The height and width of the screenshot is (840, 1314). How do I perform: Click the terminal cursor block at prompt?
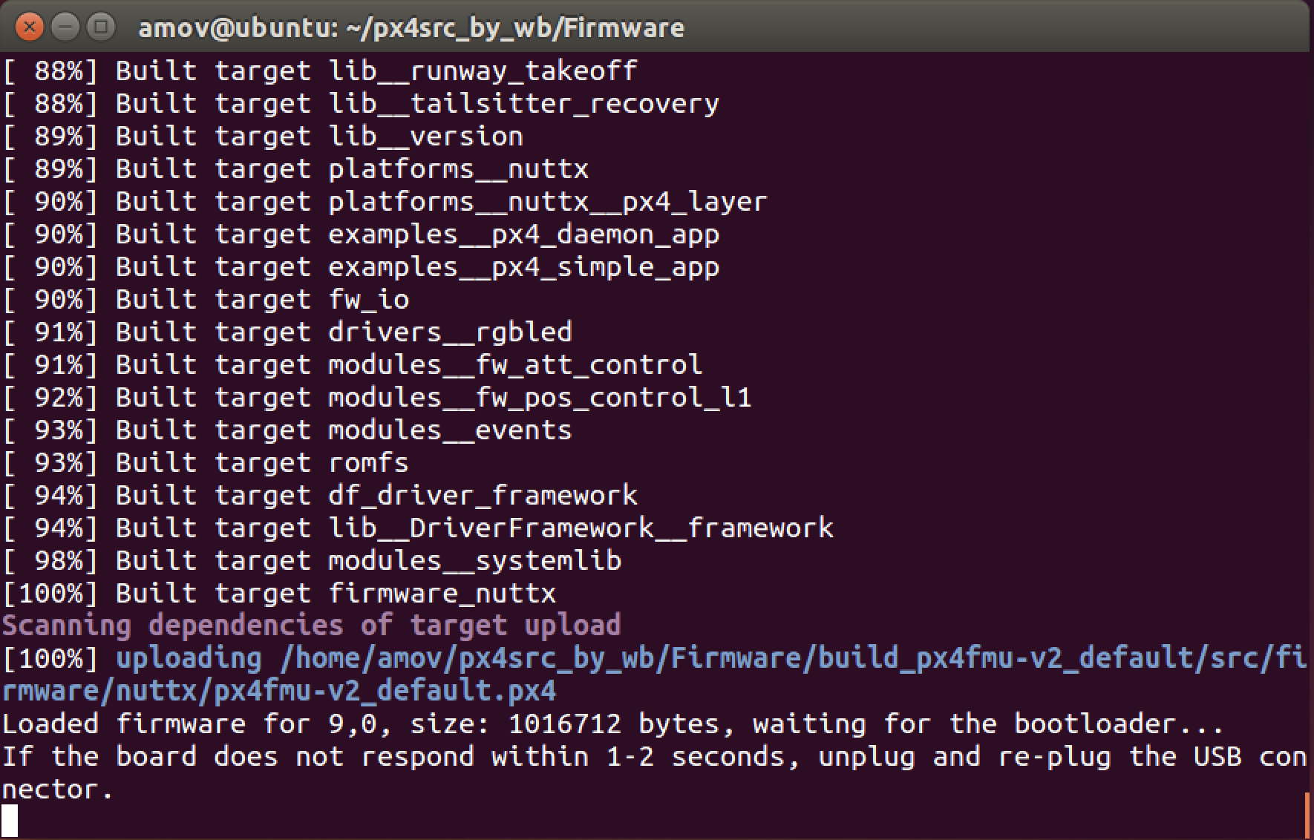click(10, 821)
